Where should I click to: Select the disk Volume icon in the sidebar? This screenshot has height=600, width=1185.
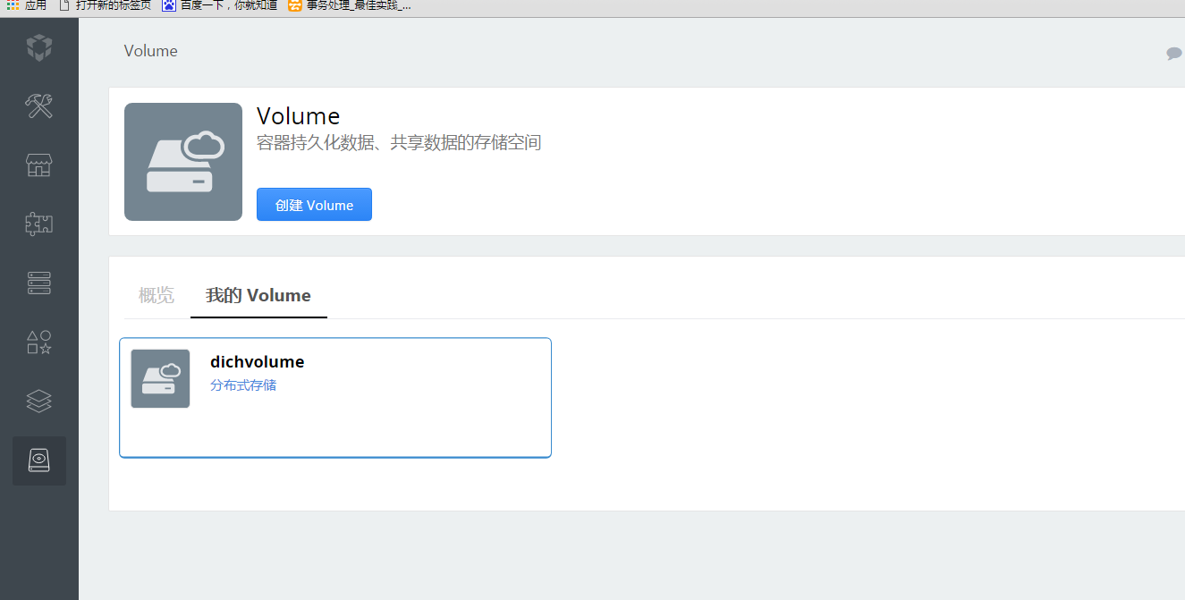pyautogui.click(x=39, y=461)
